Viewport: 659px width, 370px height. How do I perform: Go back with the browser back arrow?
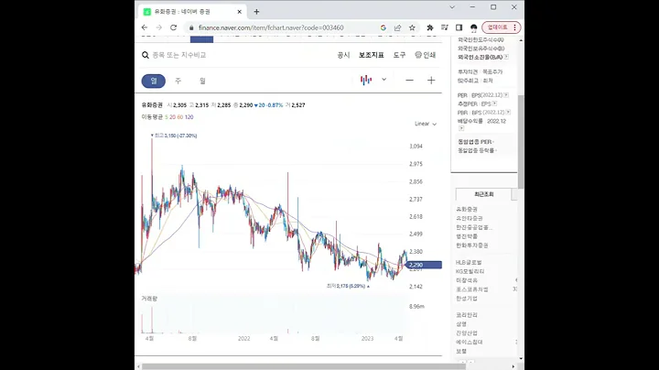tap(145, 27)
